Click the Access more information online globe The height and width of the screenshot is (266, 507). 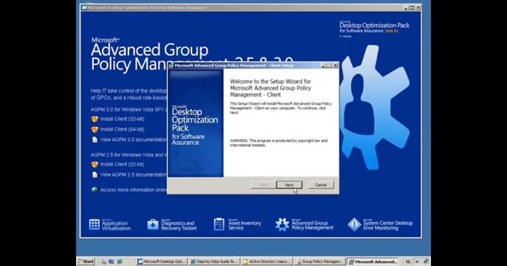tap(95, 190)
